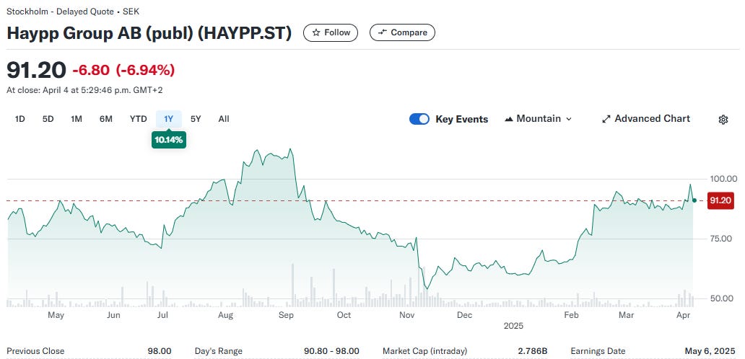Click the Dec label on time axis
Screen dimensions: 745x359
coord(464,315)
